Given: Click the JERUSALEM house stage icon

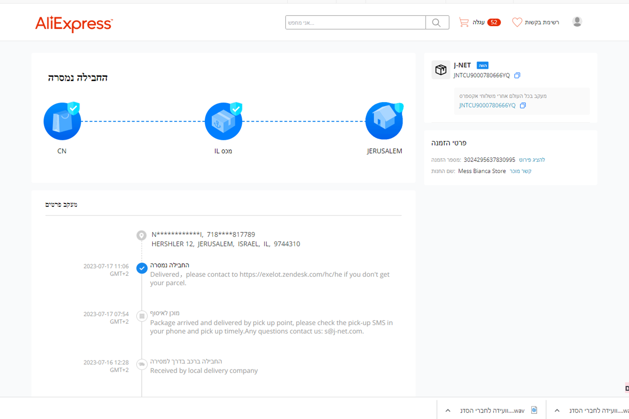Looking at the screenshot, I should tap(384, 121).
